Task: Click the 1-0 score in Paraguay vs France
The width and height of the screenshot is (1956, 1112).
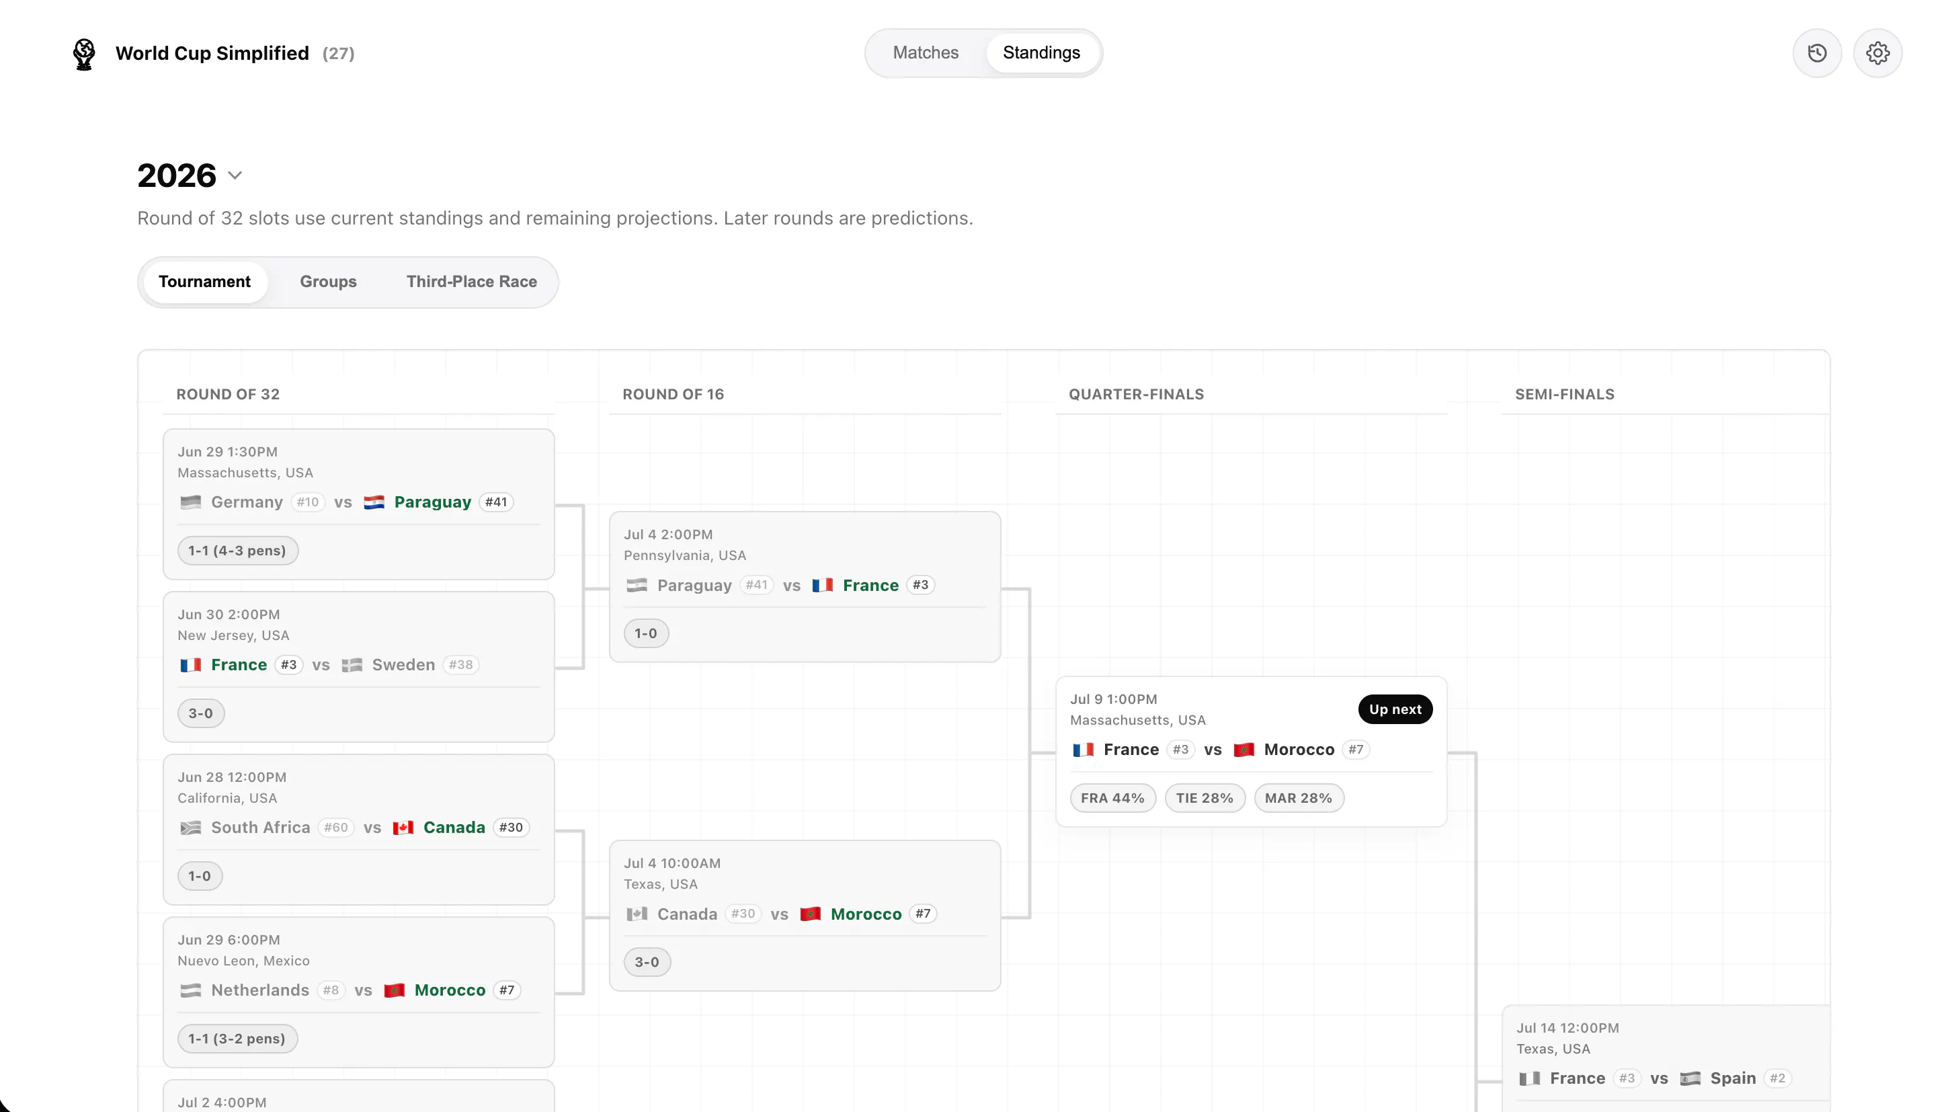Action: pos(646,633)
